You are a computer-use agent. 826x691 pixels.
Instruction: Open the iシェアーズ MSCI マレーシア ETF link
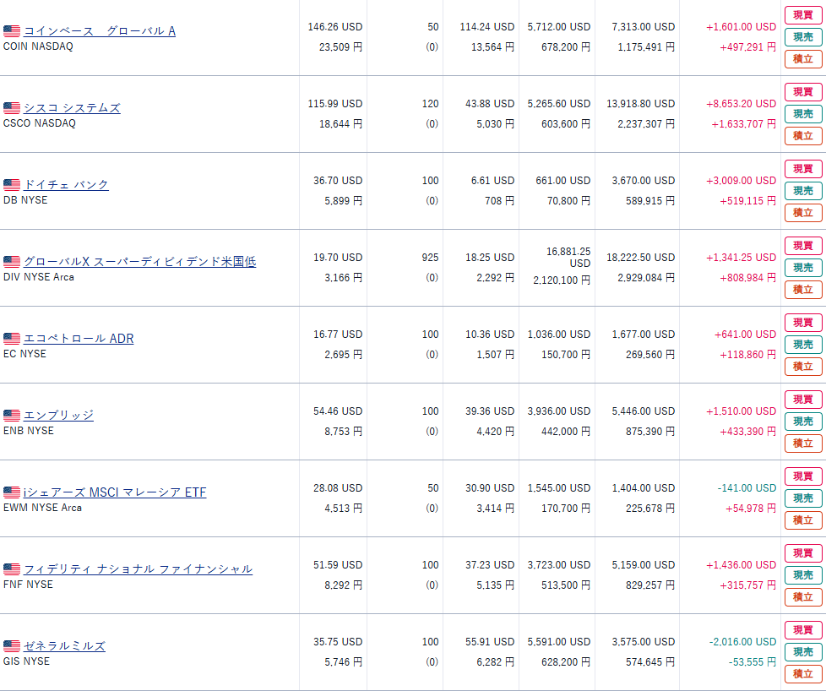115,492
